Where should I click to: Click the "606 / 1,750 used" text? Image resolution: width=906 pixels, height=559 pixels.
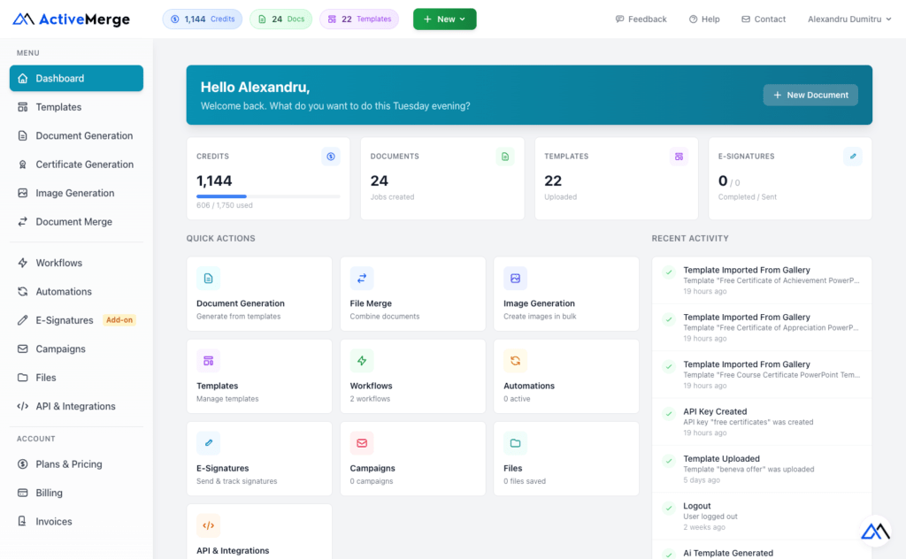[224, 205]
